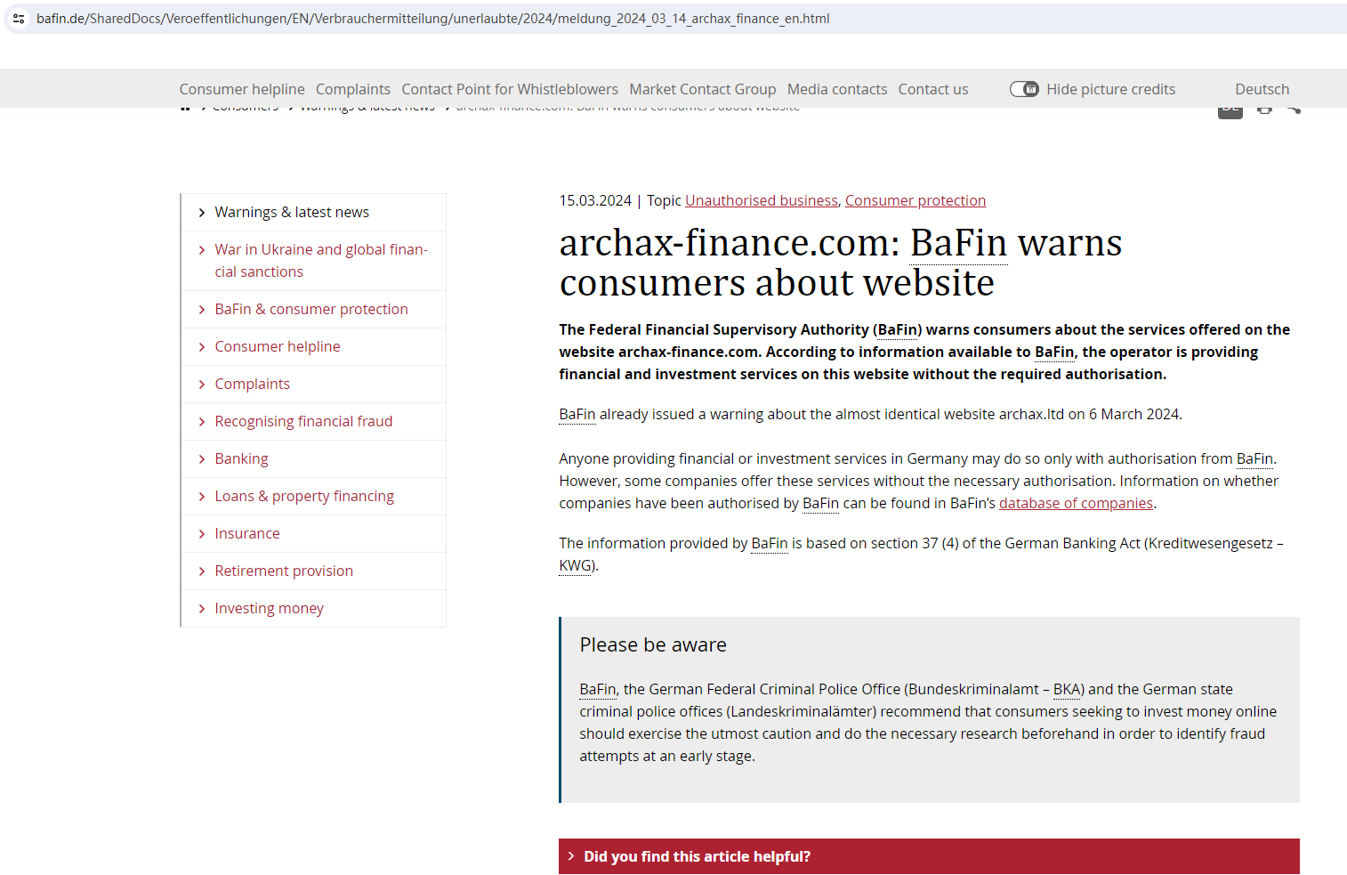Follow the 'database of companies' link
Viewport: 1347px width, 875px height.
pos(1075,503)
